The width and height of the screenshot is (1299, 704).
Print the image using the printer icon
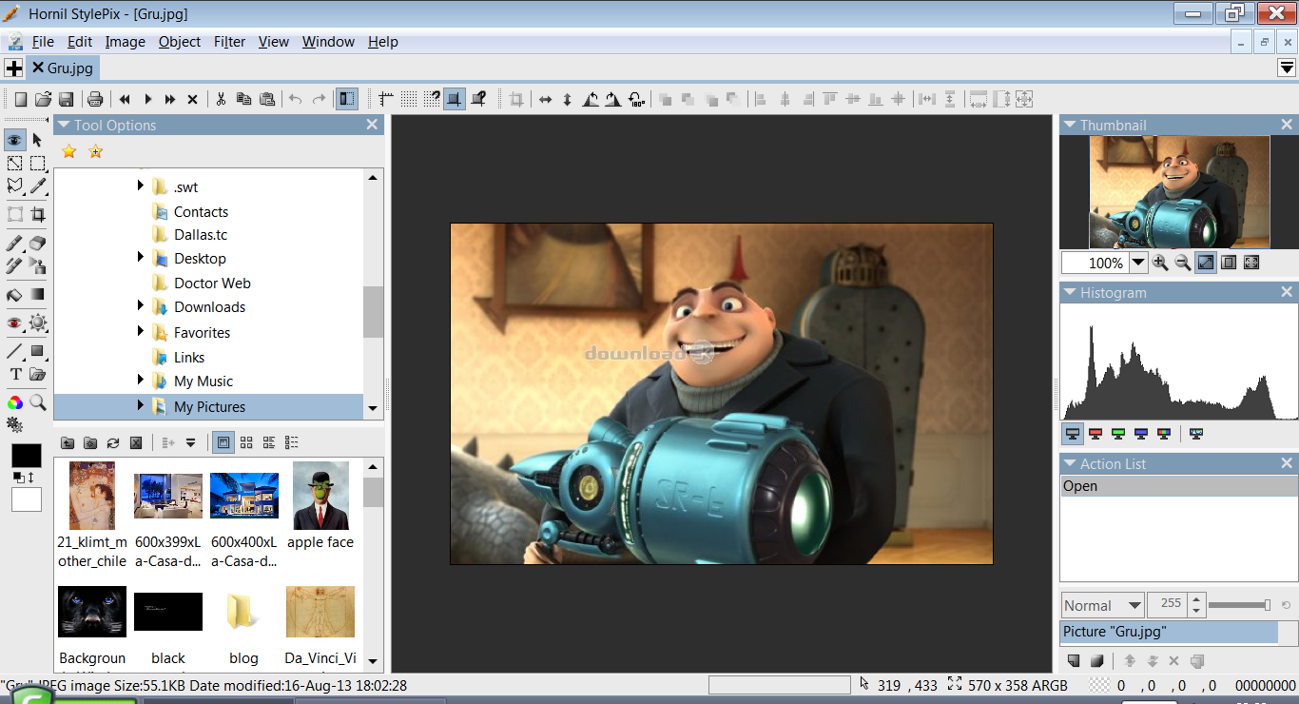(94, 99)
